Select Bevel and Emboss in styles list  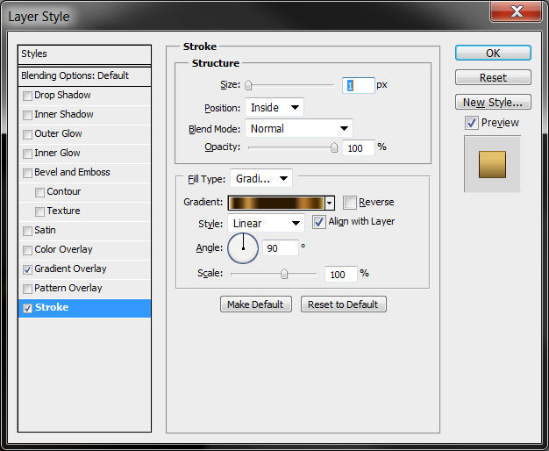pyautogui.click(x=72, y=173)
